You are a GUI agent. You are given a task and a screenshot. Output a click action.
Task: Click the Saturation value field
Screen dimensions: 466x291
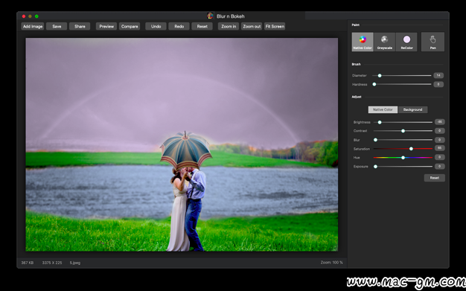pos(439,148)
